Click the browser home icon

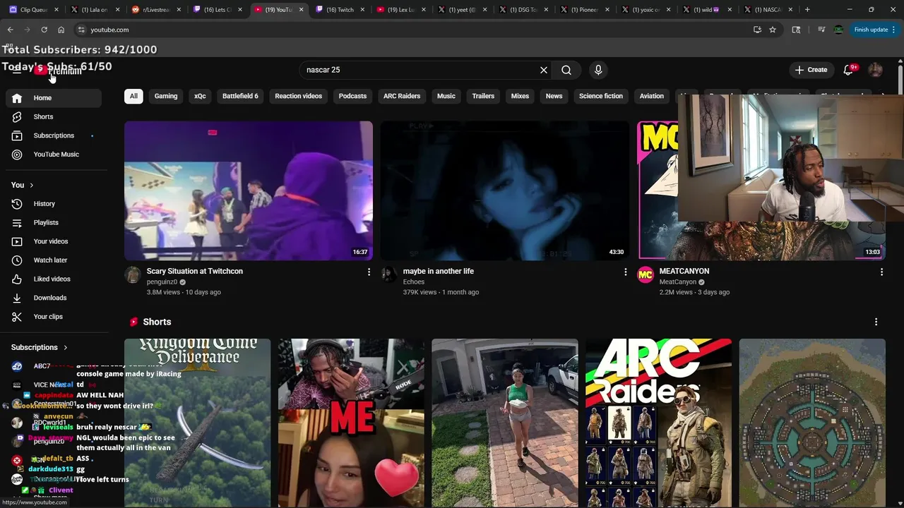61,30
